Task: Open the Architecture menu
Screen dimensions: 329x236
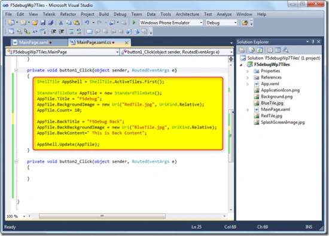Action: coord(187,14)
